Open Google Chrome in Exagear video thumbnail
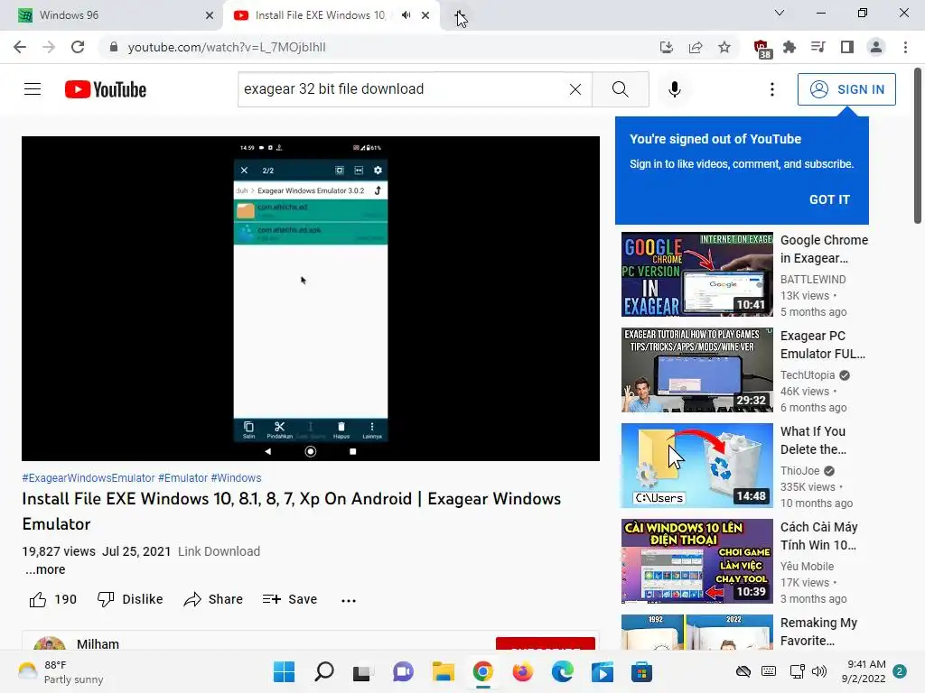925x693 pixels. pyautogui.click(x=696, y=274)
